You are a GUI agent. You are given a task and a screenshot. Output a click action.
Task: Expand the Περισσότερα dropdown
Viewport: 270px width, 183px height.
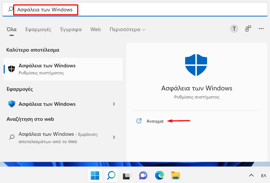click(127, 30)
